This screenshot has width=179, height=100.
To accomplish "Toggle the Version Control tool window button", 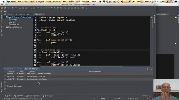I will (32, 96).
